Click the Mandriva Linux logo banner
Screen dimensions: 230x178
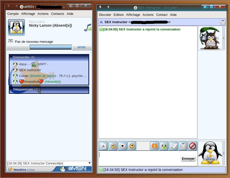22,169
